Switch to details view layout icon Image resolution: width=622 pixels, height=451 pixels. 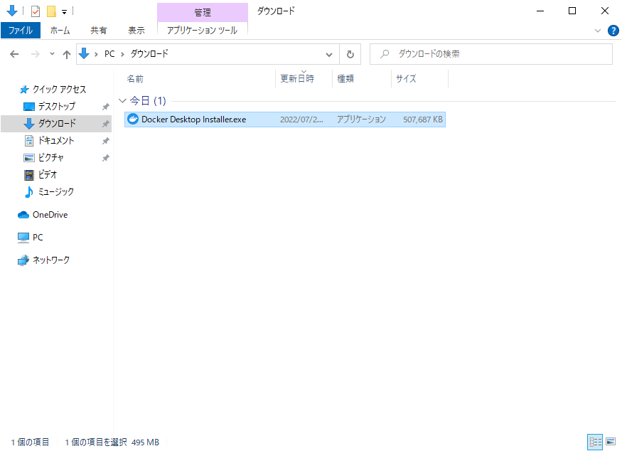[595, 442]
